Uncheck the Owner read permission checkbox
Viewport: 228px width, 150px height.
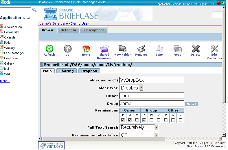pos(123,120)
